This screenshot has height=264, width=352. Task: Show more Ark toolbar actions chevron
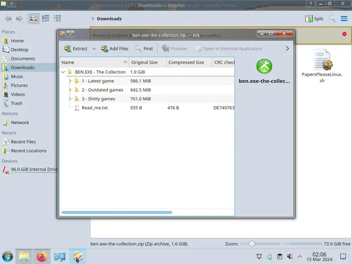click(287, 49)
